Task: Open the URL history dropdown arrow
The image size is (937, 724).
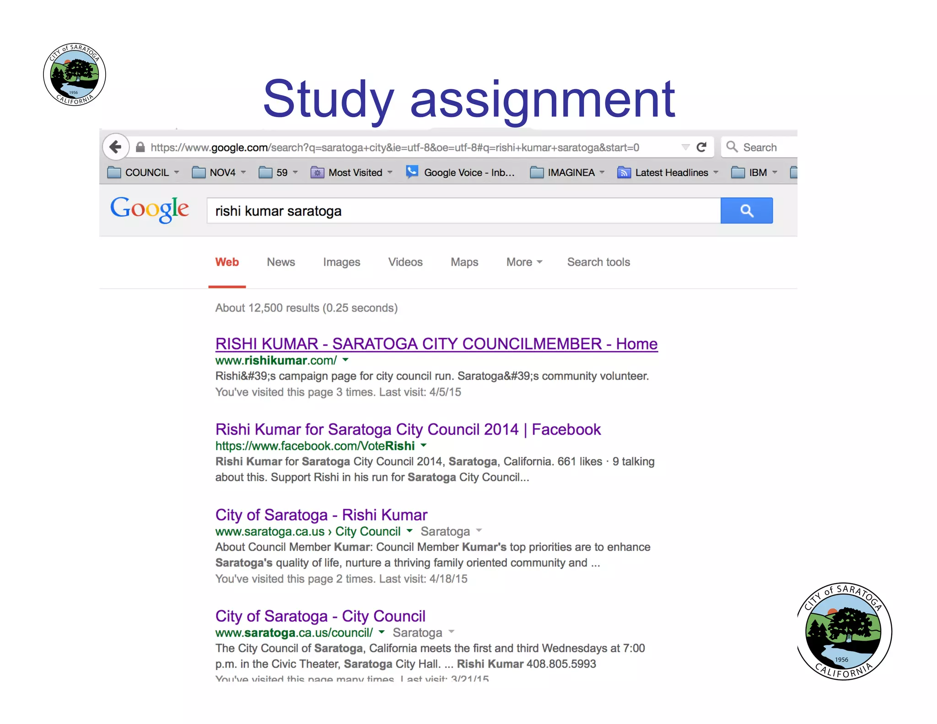Action: point(685,147)
